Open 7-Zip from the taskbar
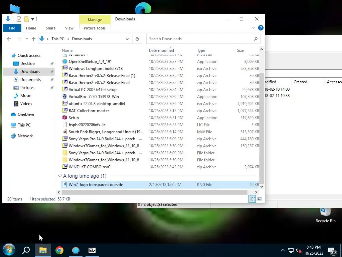 point(92,250)
